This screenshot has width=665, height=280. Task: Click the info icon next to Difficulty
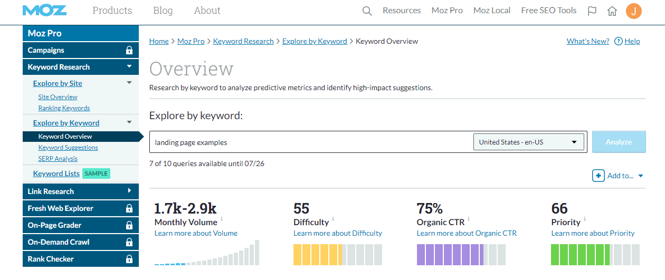tap(333, 219)
